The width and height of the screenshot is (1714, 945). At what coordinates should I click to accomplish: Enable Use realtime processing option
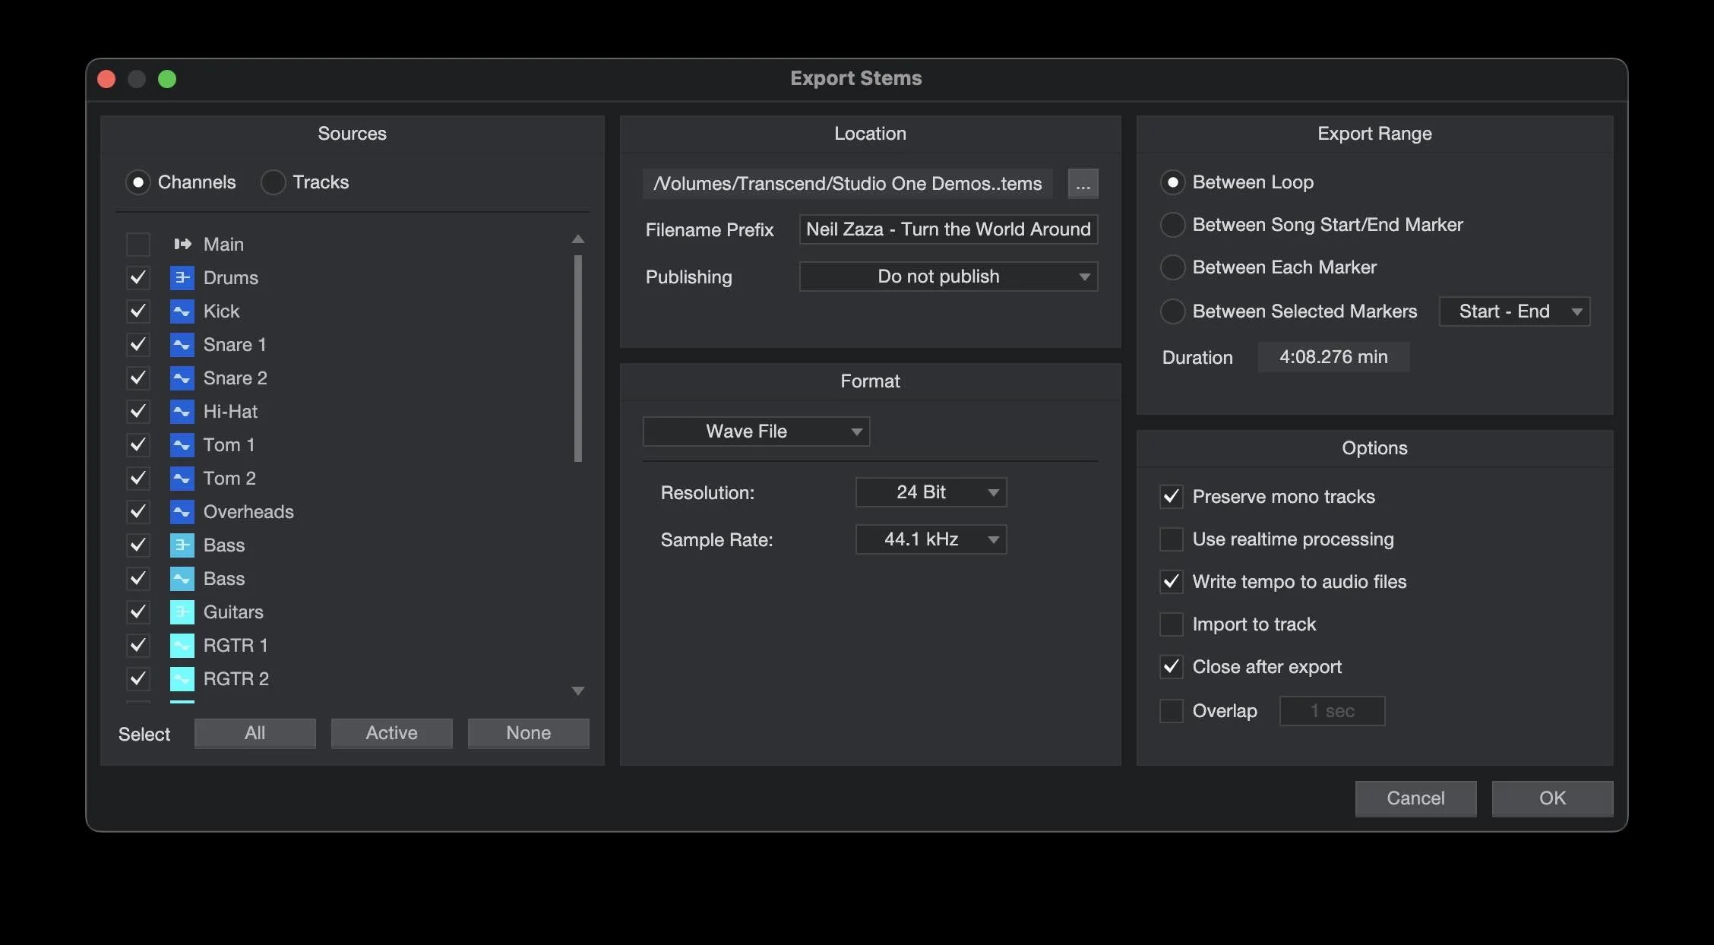(1171, 539)
